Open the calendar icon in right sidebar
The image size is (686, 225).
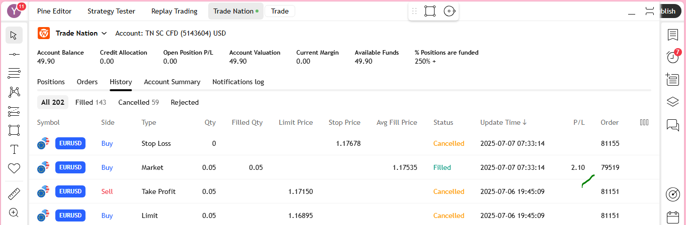(x=672, y=217)
